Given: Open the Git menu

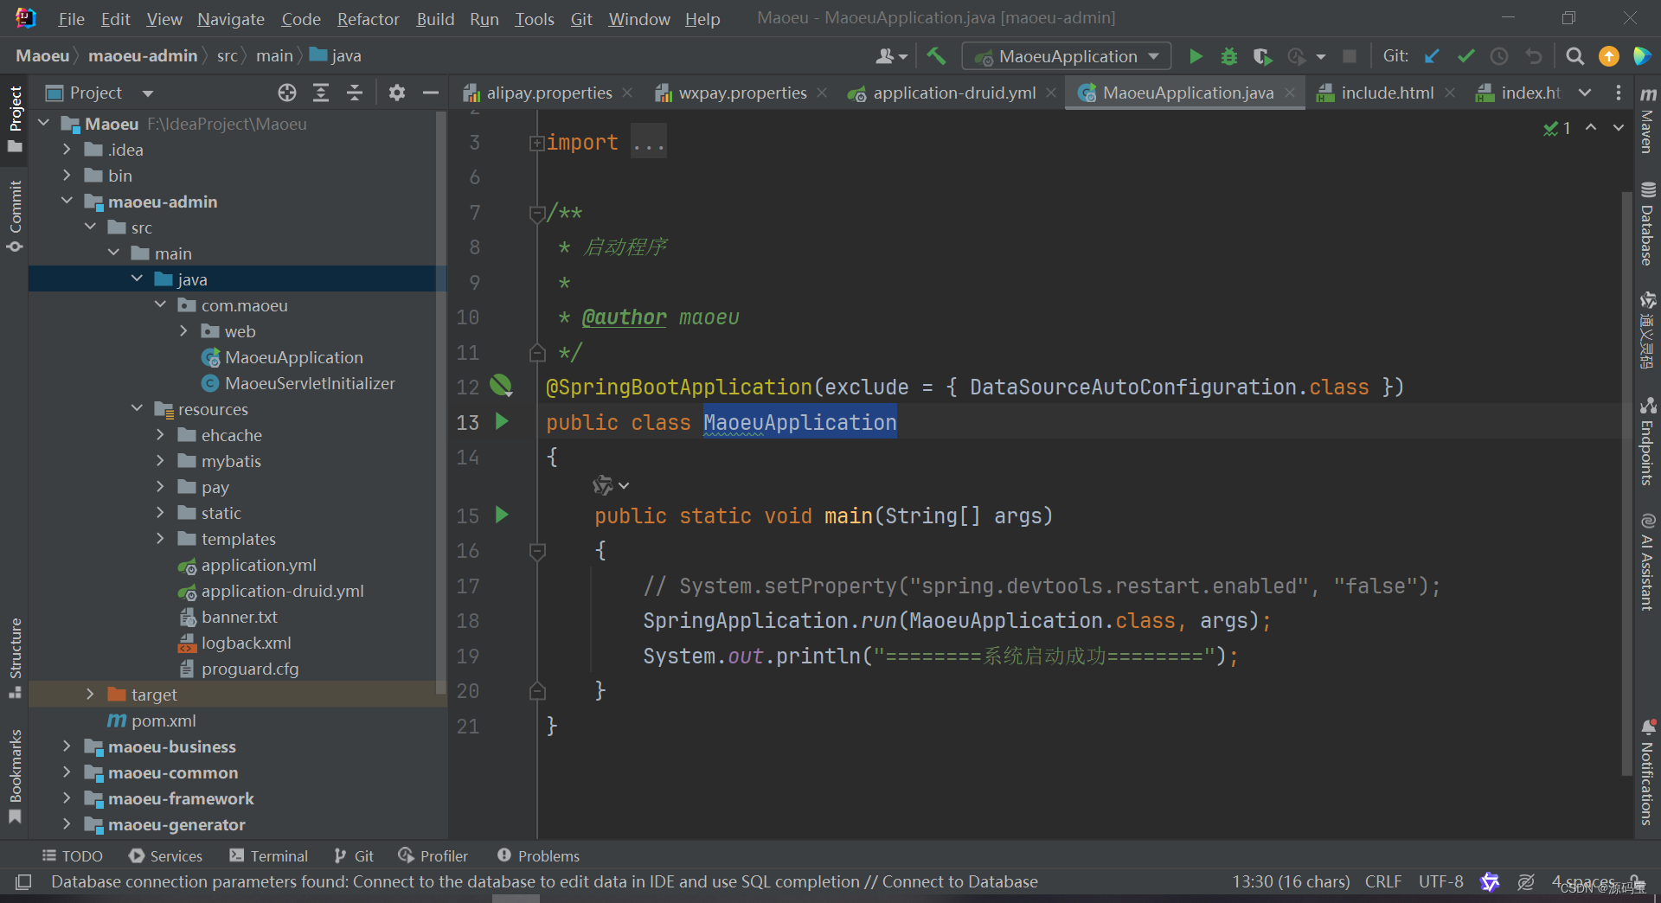Looking at the screenshot, I should 581,19.
